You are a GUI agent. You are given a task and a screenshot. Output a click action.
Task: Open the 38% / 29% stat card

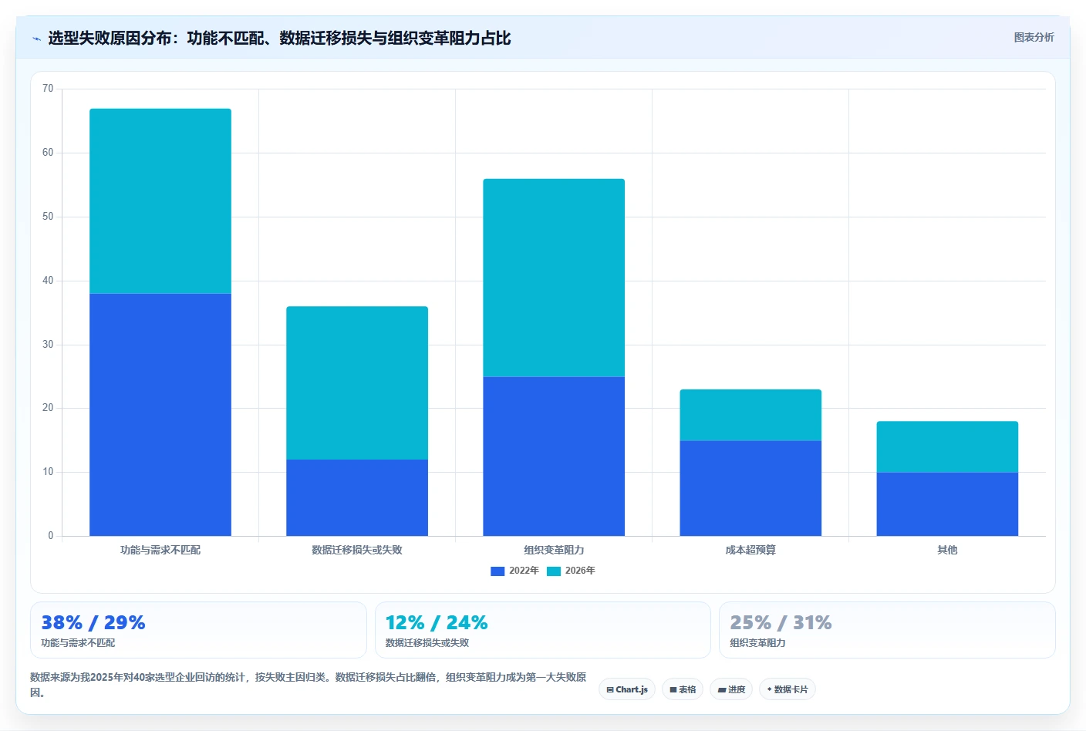(x=198, y=630)
